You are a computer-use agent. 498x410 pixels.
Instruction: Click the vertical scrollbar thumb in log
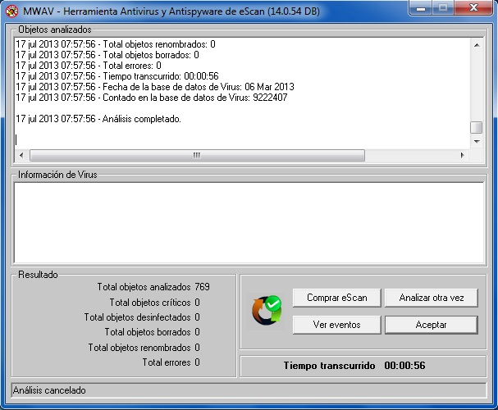477,128
